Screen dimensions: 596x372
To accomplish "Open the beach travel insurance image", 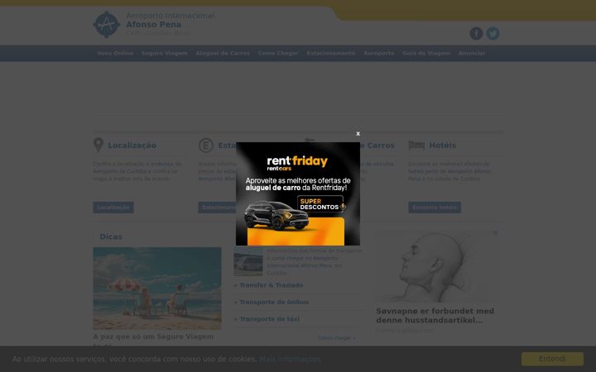I will tap(157, 289).
